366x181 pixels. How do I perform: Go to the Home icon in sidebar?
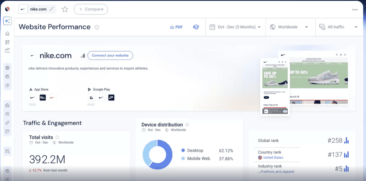point(7,34)
